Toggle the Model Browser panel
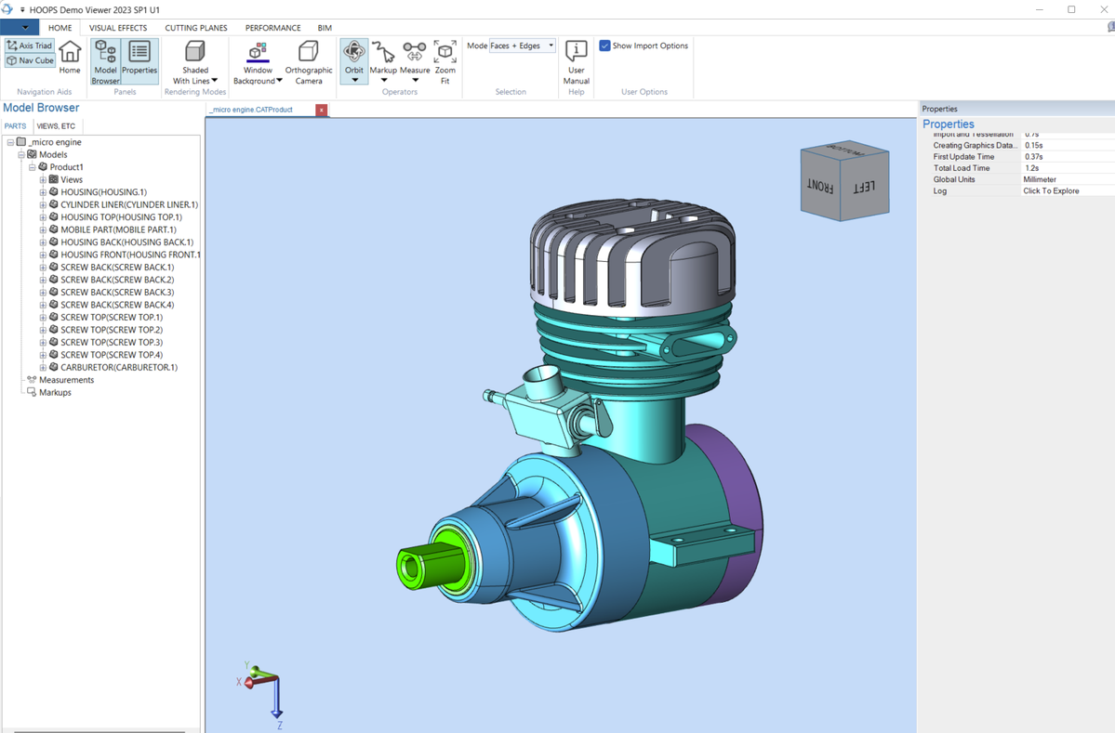Viewport: 1115px width, 733px height. (x=105, y=61)
